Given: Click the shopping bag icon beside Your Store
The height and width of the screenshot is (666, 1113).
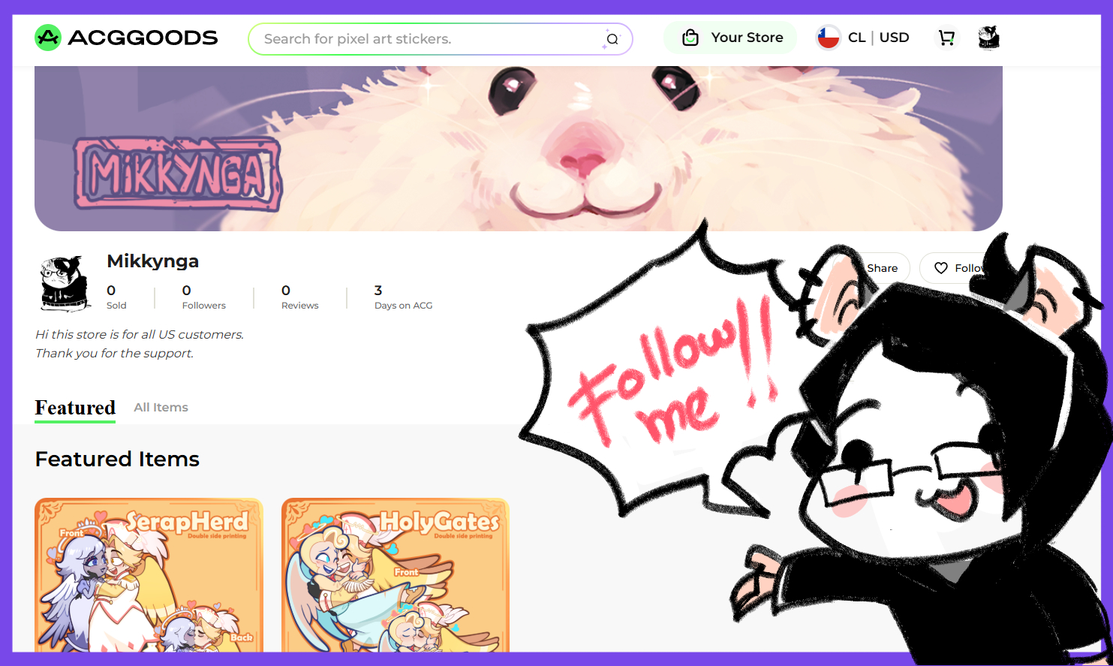Looking at the screenshot, I should pos(690,38).
